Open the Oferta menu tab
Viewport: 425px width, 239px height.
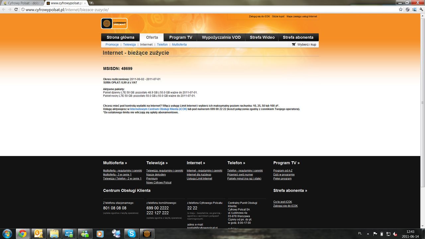pyautogui.click(x=152, y=38)
